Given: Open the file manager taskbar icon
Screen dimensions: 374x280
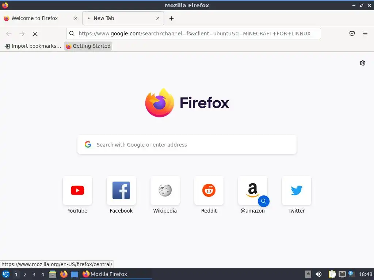Looking at the screenshot, I should (x=53, y=274).
